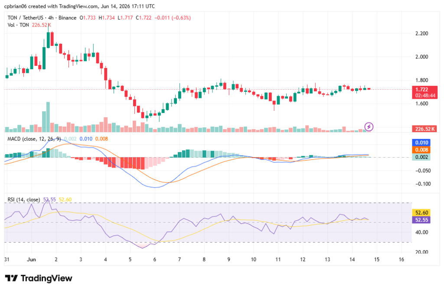Click the red volume tag 226.52K on the axis

(x=425, y=129)
